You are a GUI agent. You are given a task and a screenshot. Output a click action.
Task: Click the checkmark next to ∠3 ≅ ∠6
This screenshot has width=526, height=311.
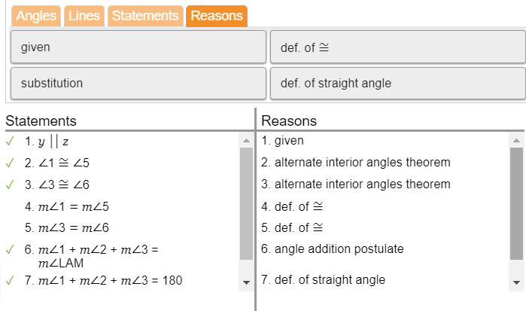pyautogui.click(x=10, y=184)
